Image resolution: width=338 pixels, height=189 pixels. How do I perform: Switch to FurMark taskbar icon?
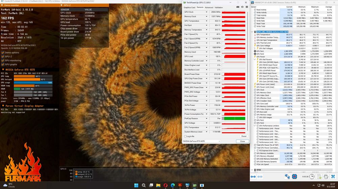180,185
